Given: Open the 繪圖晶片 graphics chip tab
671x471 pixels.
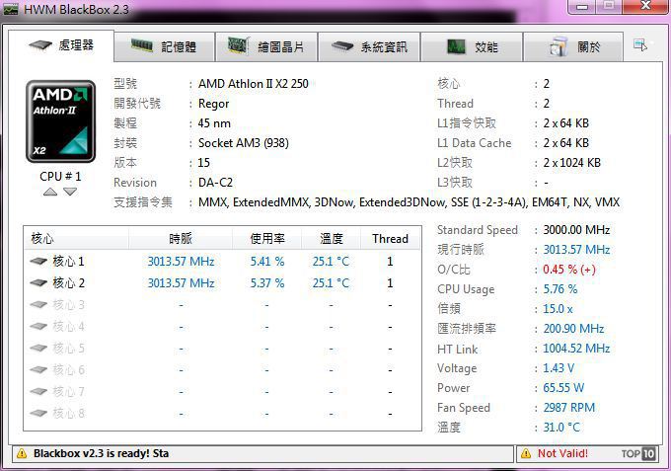Looking at the screenshot, I should point(266,46).
